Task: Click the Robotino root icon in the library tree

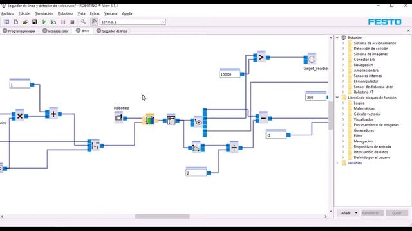Action: coord(343,38)
